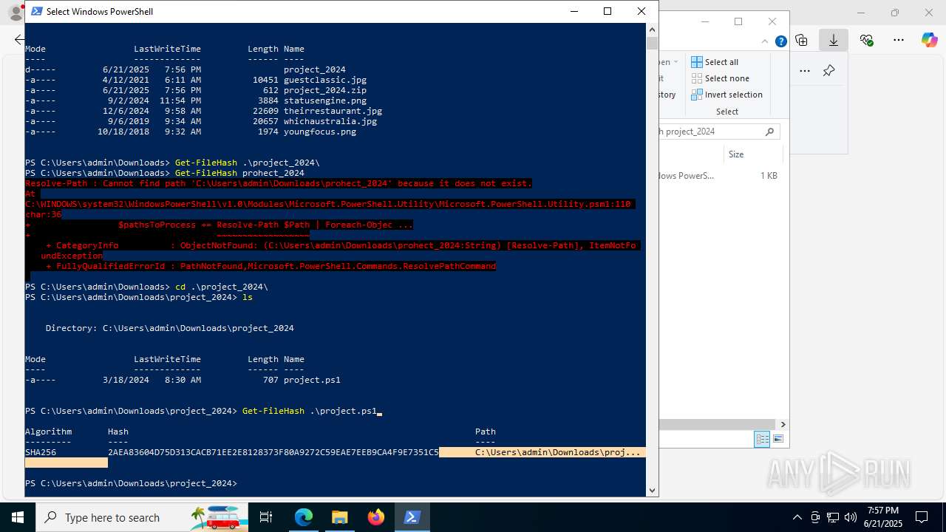
Task: Open Edge Collections icon
Action: tap(801, 40)
